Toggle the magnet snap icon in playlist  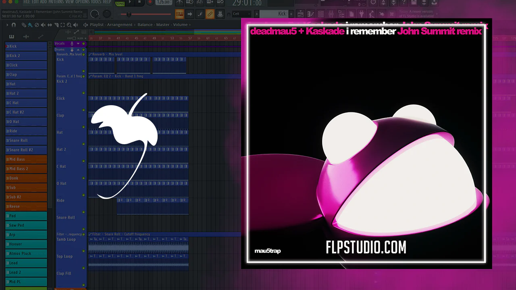coord(13,25)
